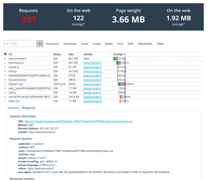Expand the early_load-891a3e2b request row arrow
The image size is (207, 181).
[5, 88]
